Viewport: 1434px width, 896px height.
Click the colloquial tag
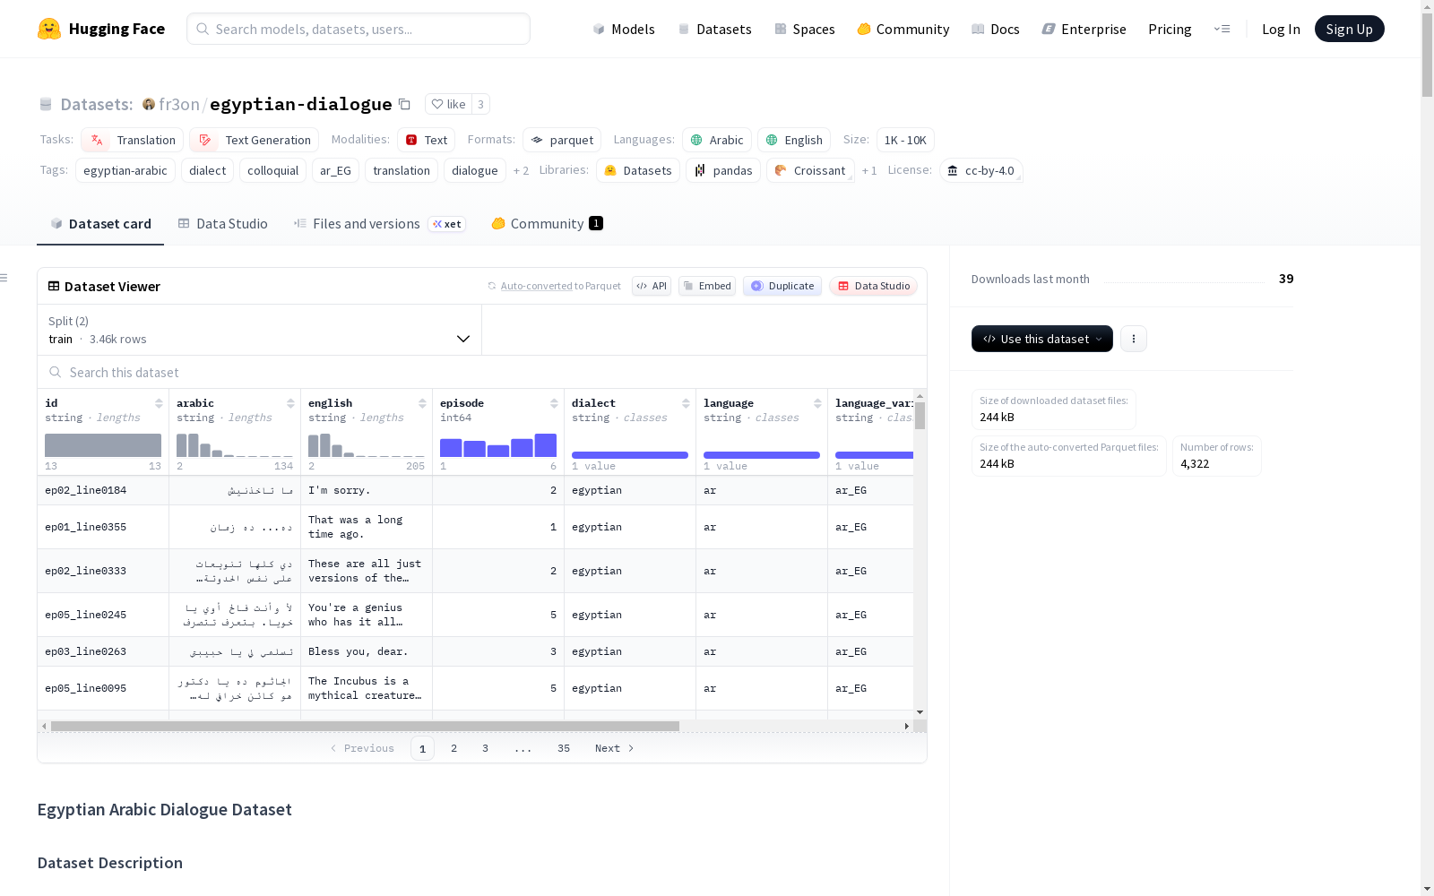click(x=272, y=170)
